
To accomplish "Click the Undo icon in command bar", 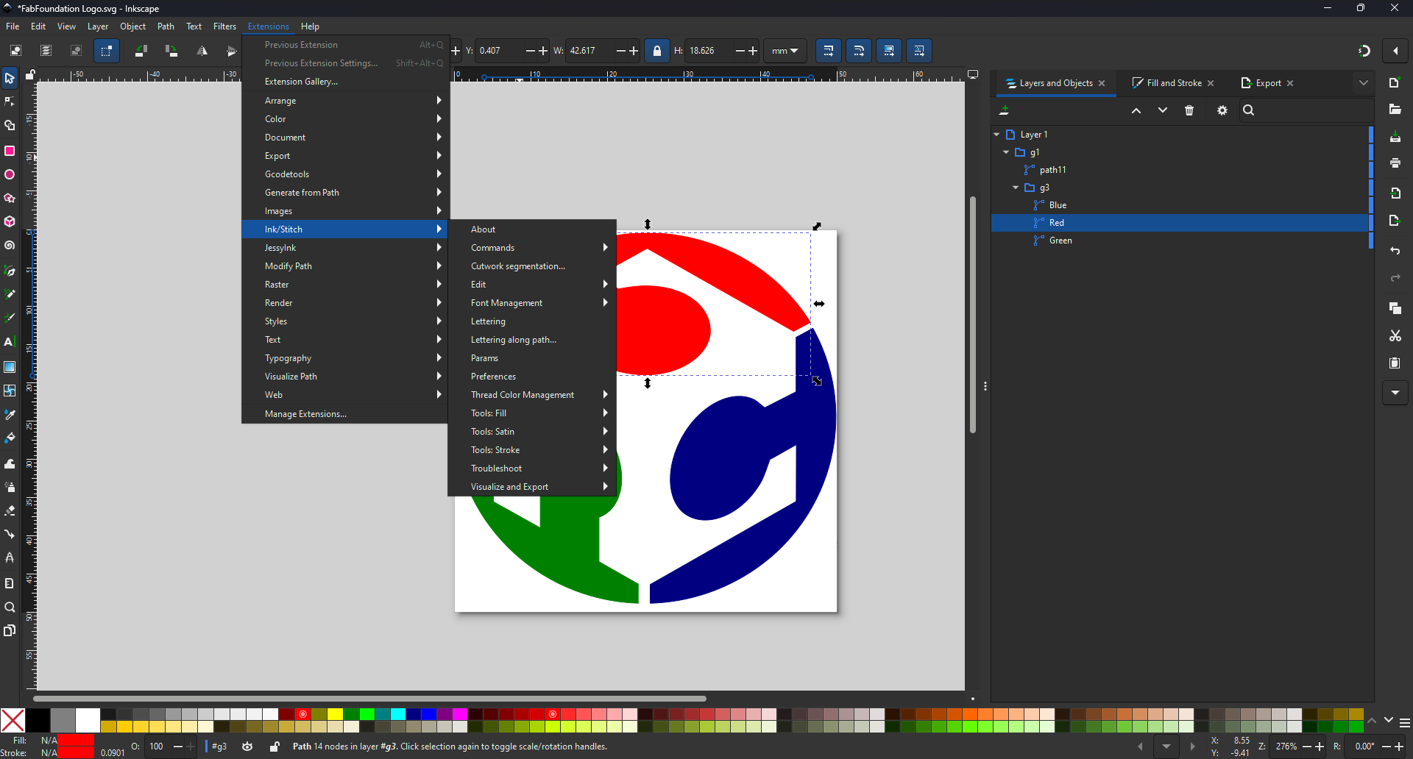I will 1395,252.
